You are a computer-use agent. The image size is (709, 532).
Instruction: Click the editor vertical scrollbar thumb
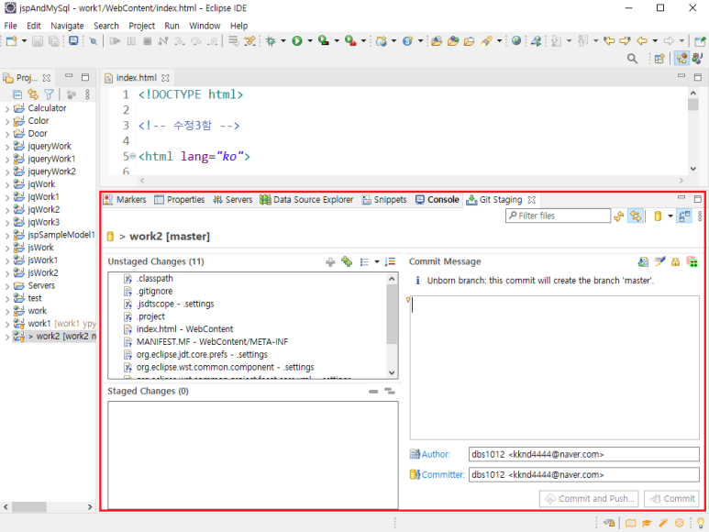click(692, 105)
